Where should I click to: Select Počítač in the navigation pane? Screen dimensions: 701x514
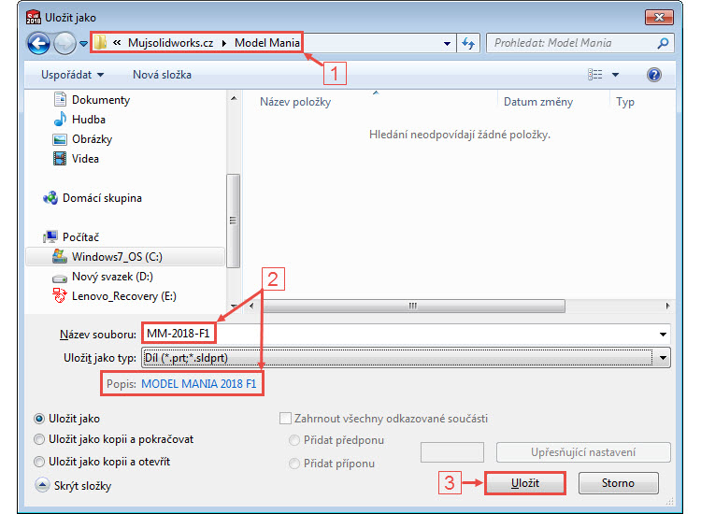[x=80, y=236]
